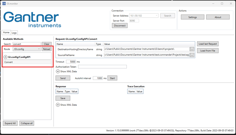Open the Server Address dropdown

[x=144, y=16]
